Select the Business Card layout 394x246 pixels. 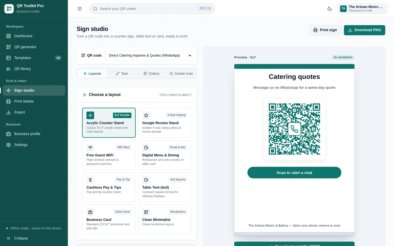[x=109, y=220]
